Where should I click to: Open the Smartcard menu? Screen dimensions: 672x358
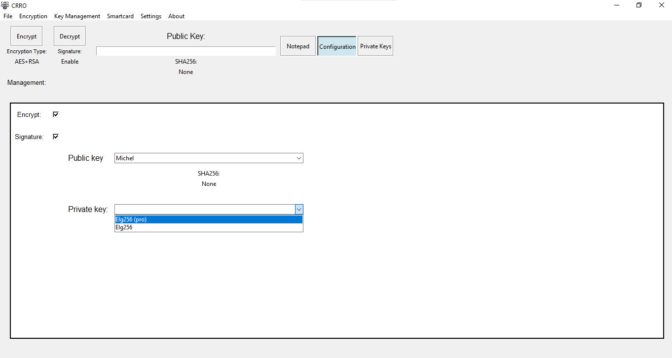pyautogui.click(x=120, y=16)
